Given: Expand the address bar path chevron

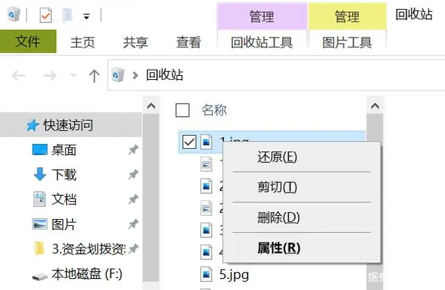Looking at the screenshot, I should (136, 75).
